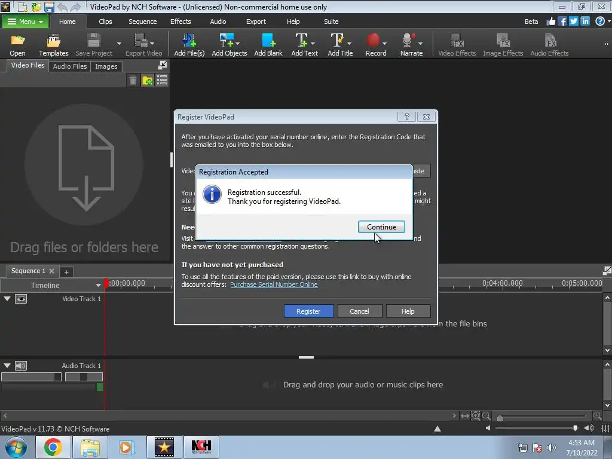Select the Images bin tab
The image size is (612, 459).
point(106,66)
